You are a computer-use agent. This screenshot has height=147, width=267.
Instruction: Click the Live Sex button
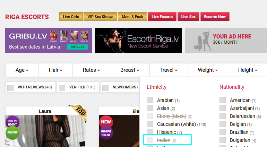click(188, 17)
